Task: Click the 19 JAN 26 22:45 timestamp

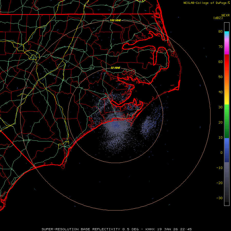Action: click(x=175, y=229)
